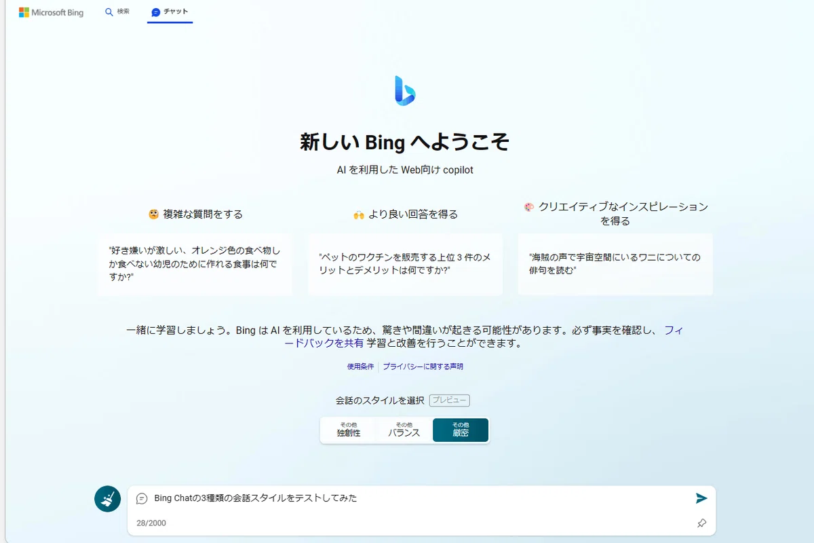Click the 会話のスタイルを選択 label
This screenshot has height=543, width=814.
[x=380, y=400]
